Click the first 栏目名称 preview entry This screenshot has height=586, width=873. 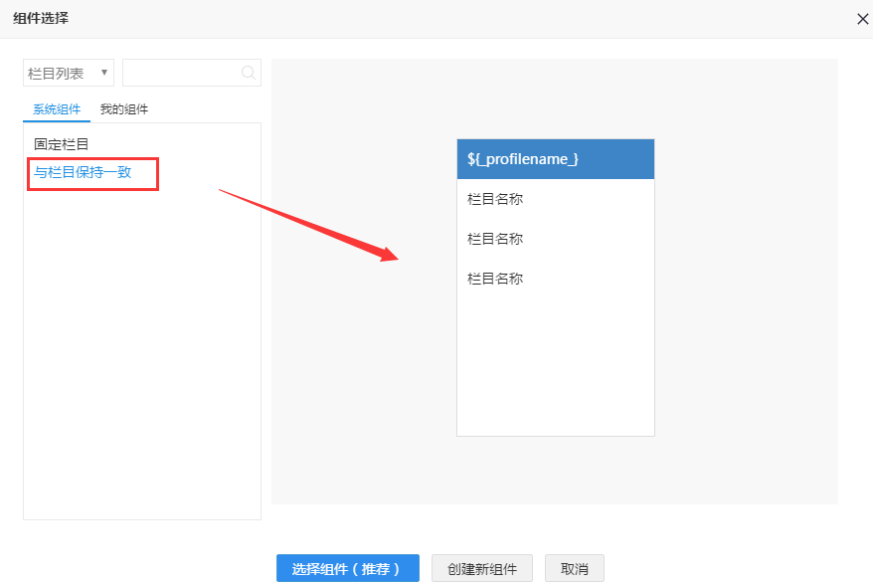pos(495,199)
